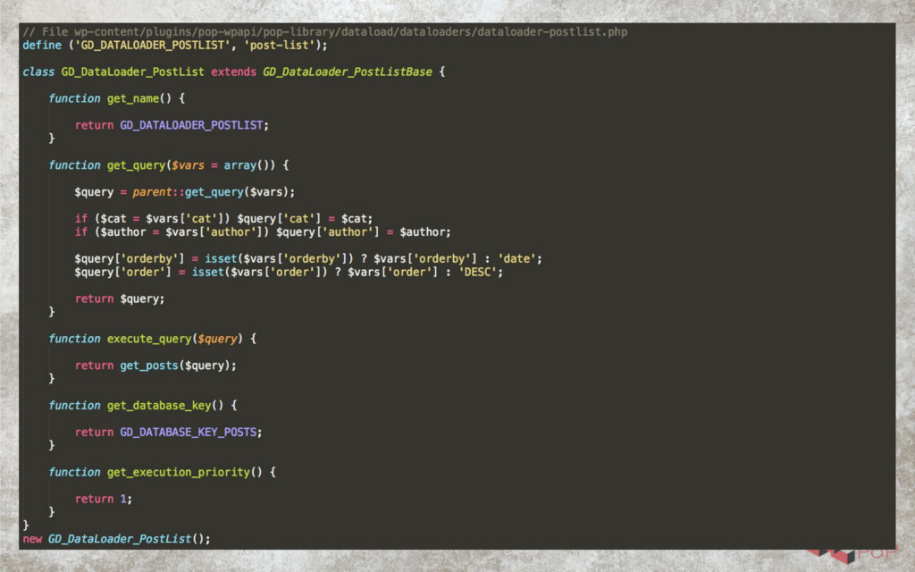
Task: Click the GD_DATABASE_KEY_POSTS constant
Action: coord(189,433)
